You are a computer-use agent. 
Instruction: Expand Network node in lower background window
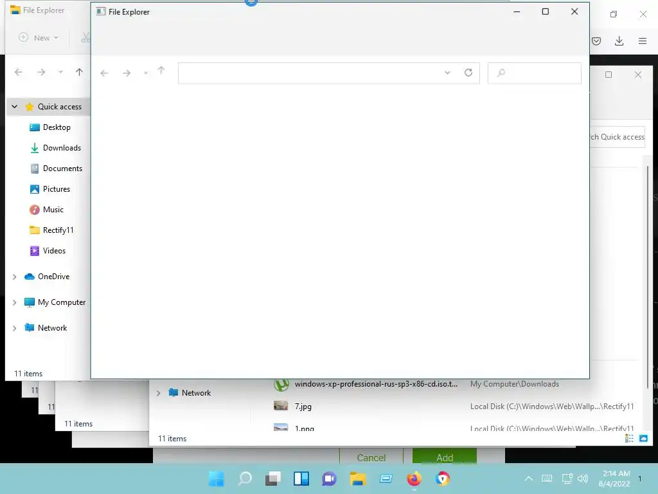tap(158, 393)
